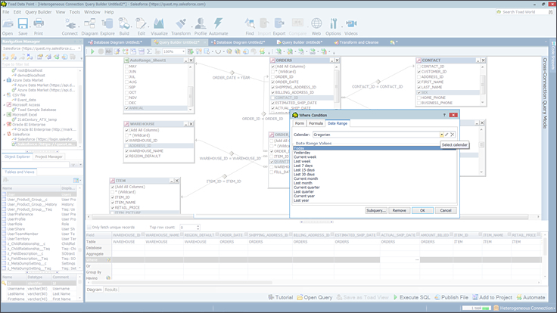Click the Automate toolbar icon
Image resolution: width=557 pixels, height=313 pixels.
219,26
